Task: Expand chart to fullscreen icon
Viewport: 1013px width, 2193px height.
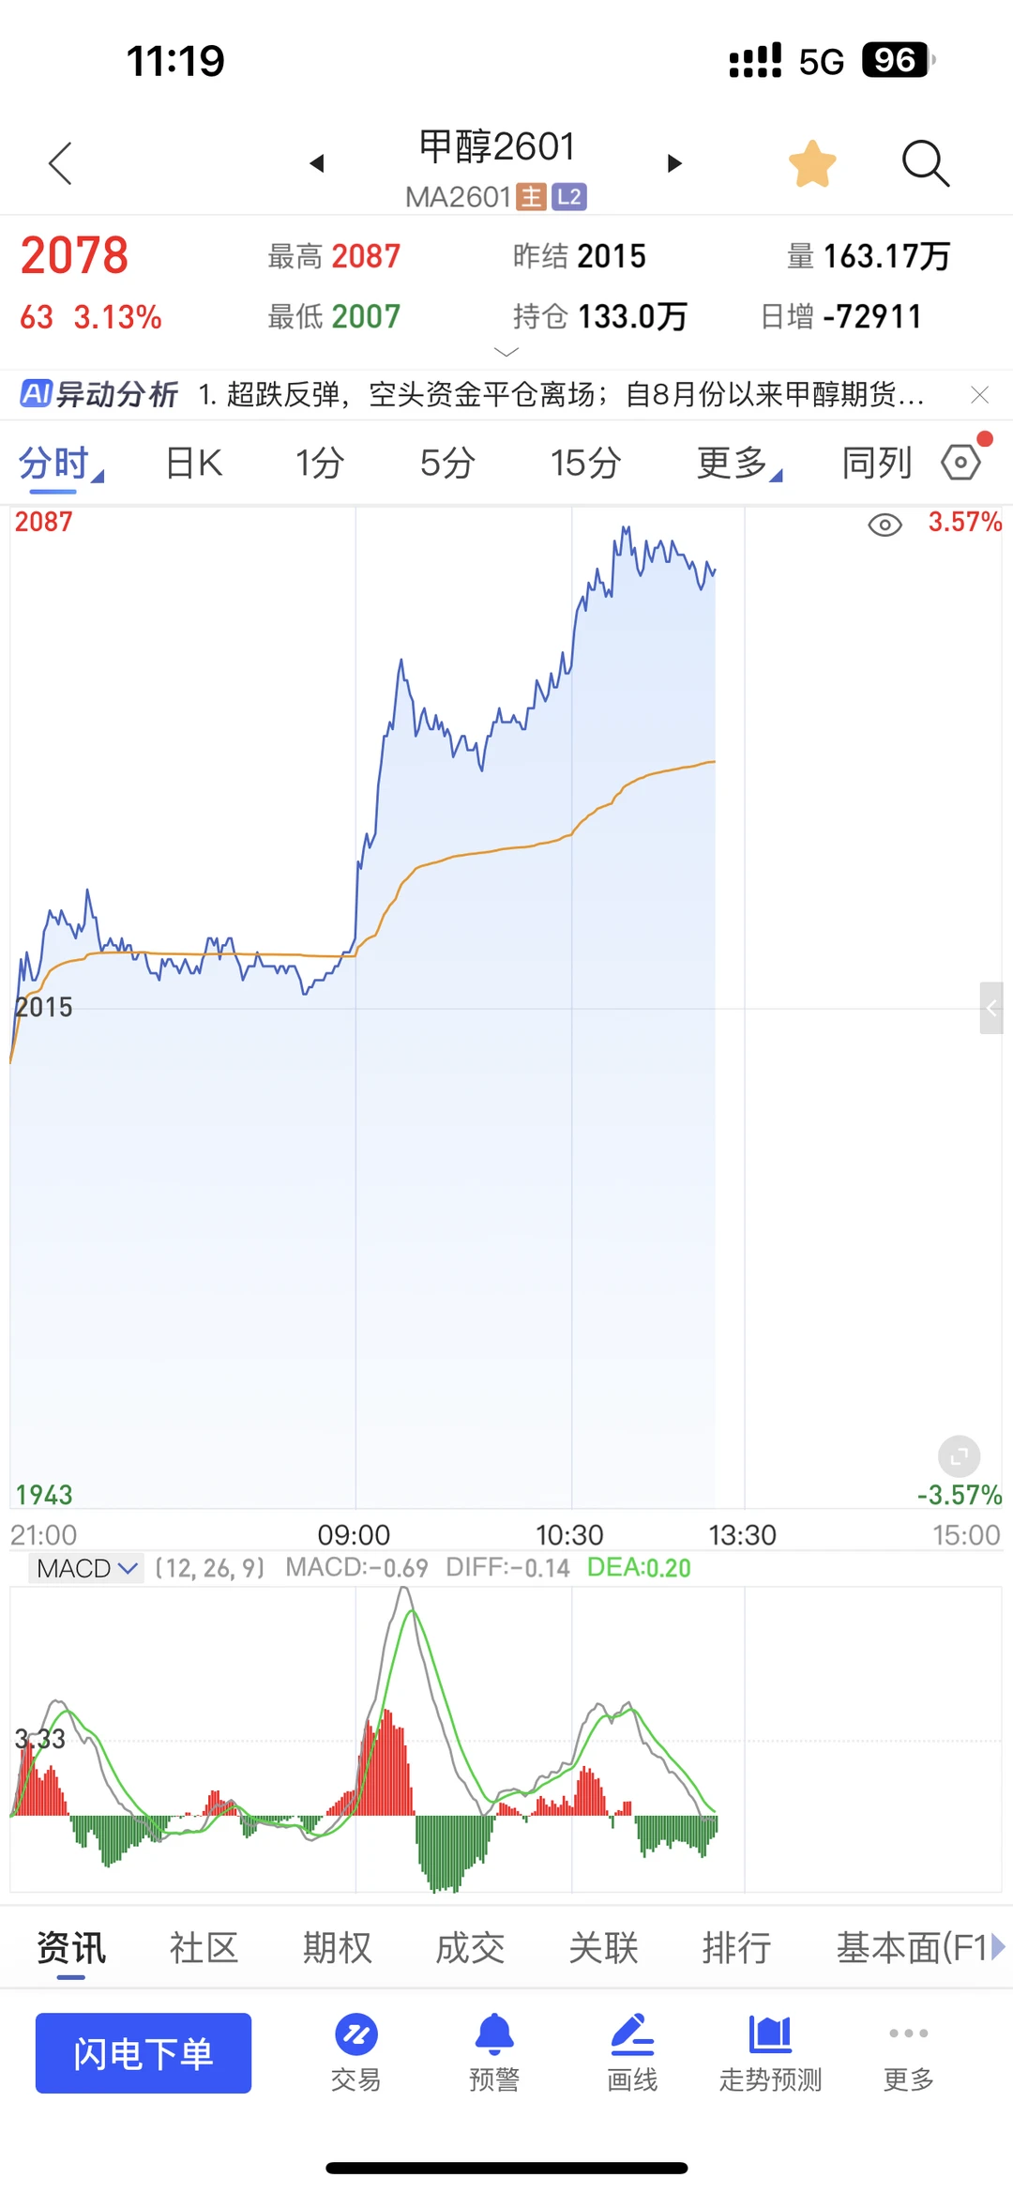Action: (x=959, y=1456)
